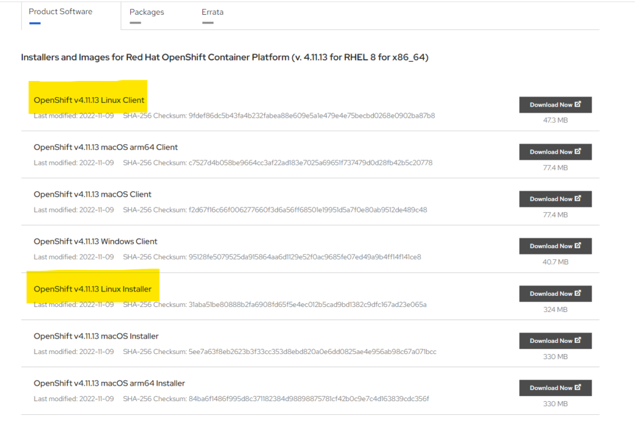Select OpenShift v4.11.13 Windows Client title
The width and height of the screenshot is (635, 429).
point(95,241)
